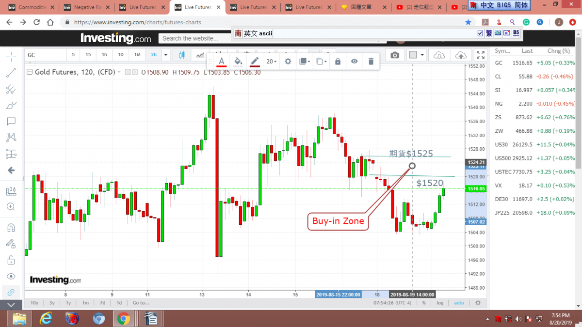Open Internet Explorer from taskbar
The image size is (582, 327).
[47, 319]
